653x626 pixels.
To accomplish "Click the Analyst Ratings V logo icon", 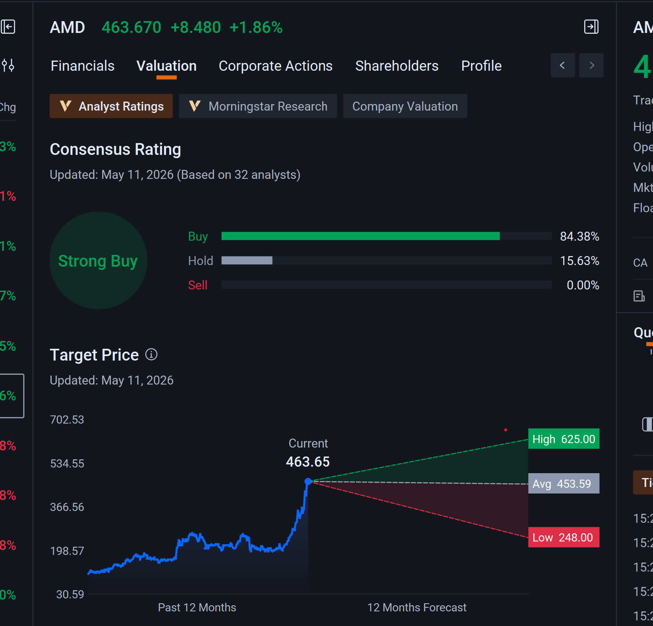I will point(66,106).
